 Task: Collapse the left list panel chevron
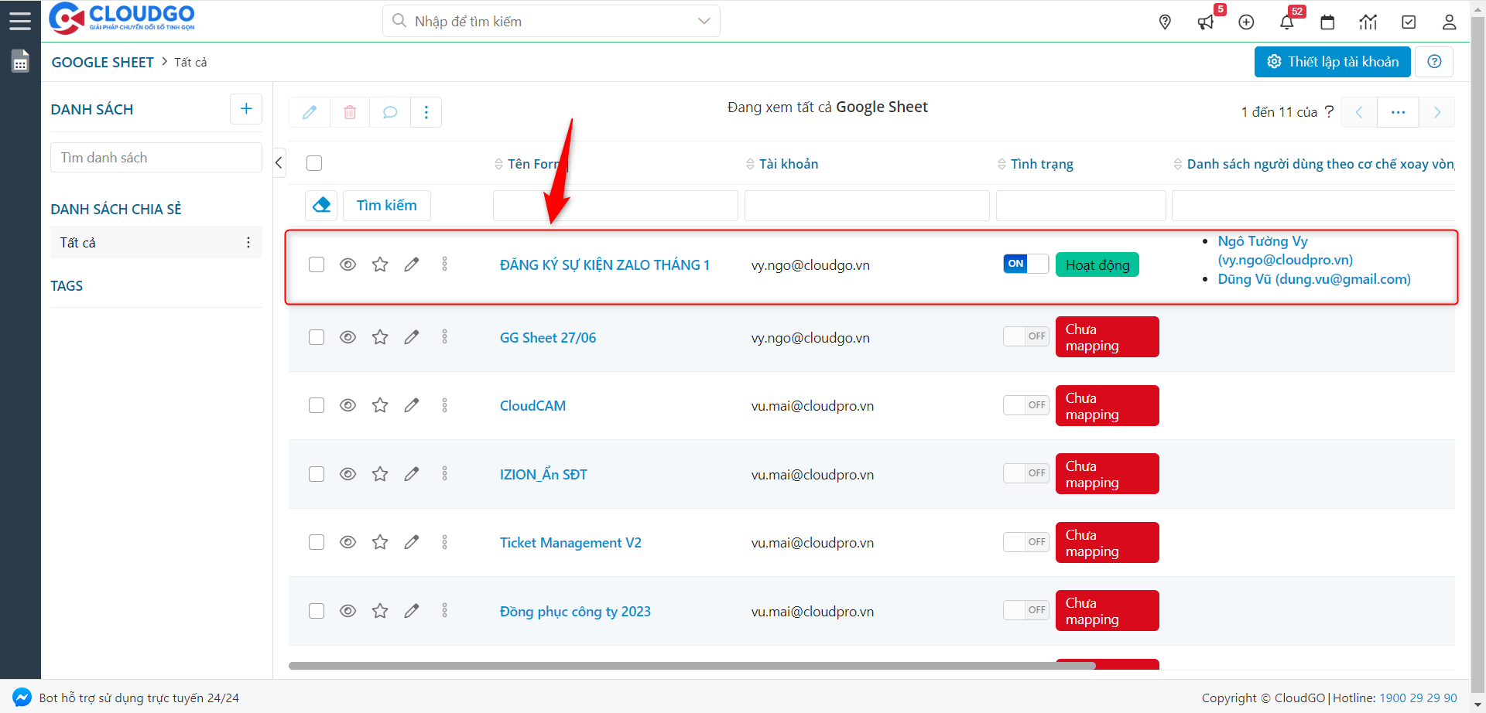[x=279, y=162]
